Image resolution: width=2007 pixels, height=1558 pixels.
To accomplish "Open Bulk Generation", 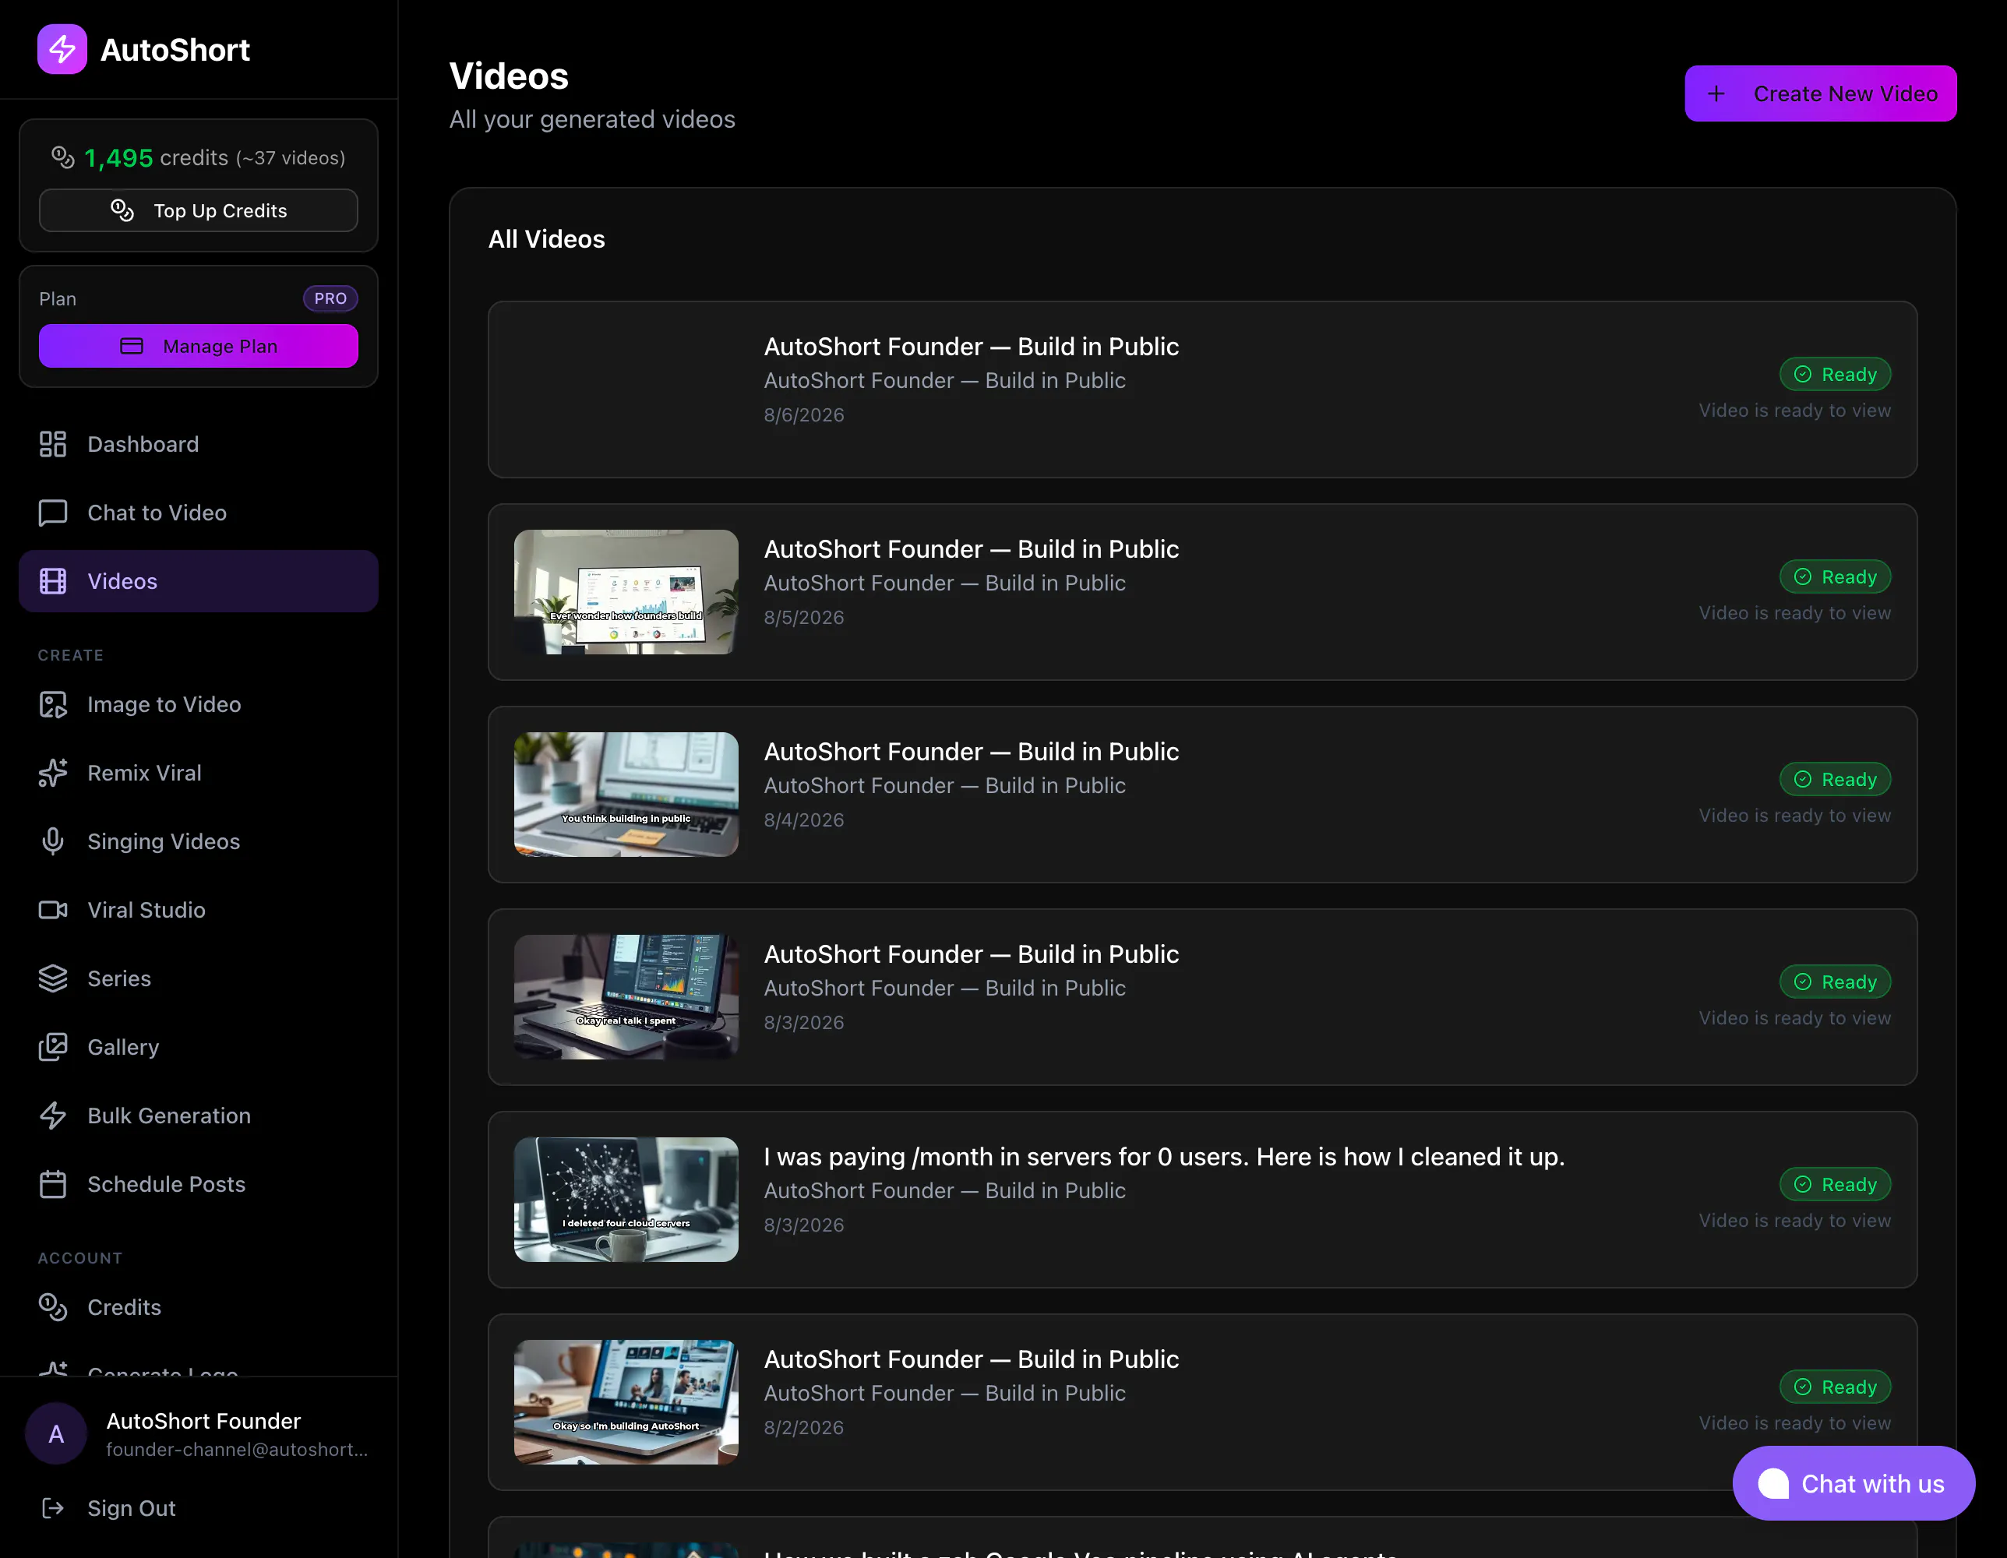I will (x=199, y=1116).
